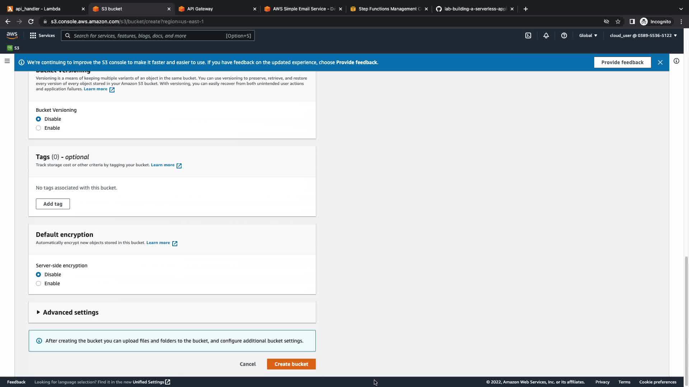Image resolution: width=689 pixels, height=387 pixels.
Task: Enable Bucket Versioning radio option
Action: (x=38, y=128)
